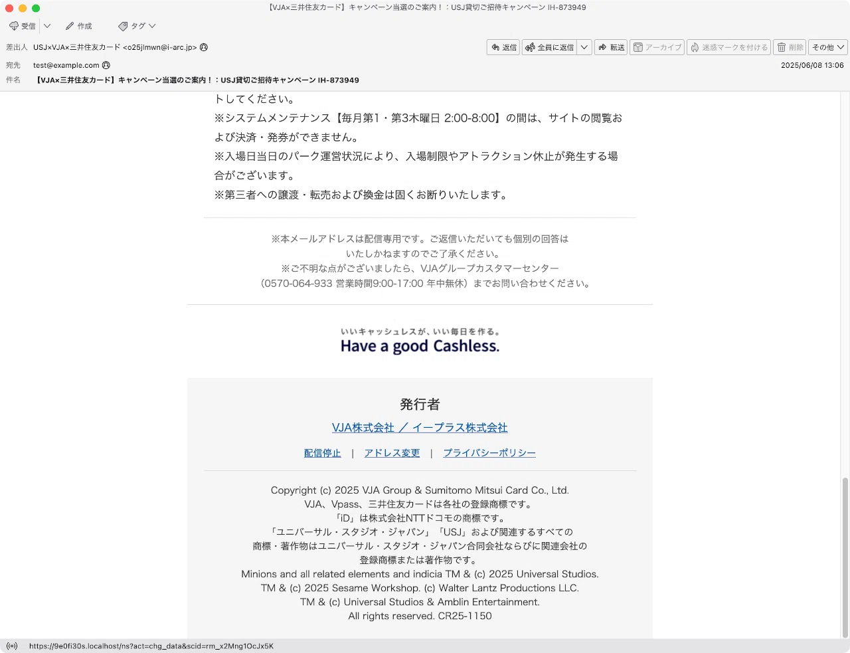
Task: Select the recipient test@example.com
Action: point(66,65)
